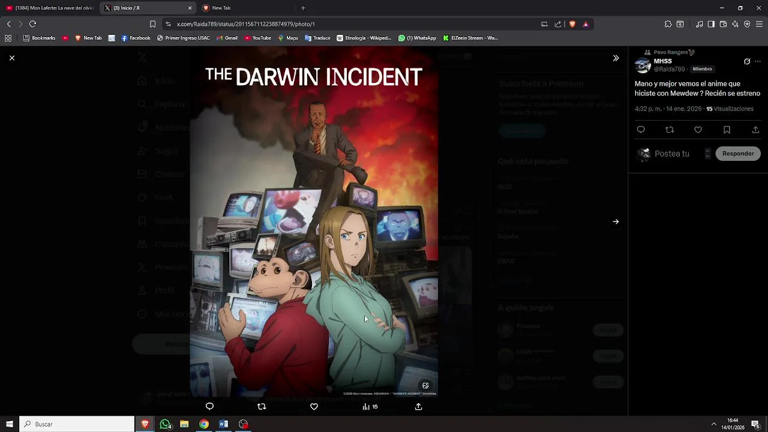This screenshot has width=768, height=432.
Task: Share icon in the tweet sidebar
Action: pos(755,130)
